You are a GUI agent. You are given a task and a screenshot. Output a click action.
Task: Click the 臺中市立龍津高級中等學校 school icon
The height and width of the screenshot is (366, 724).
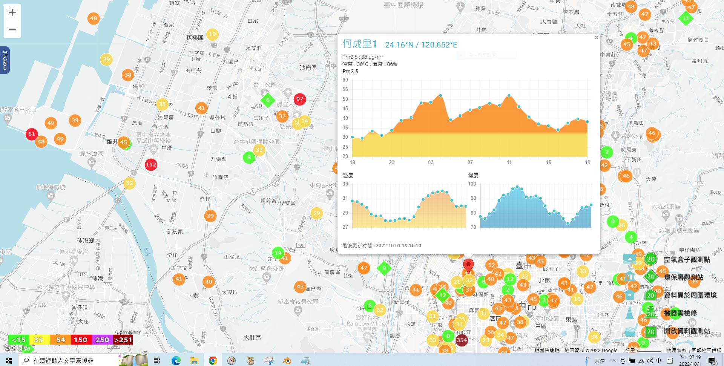click(153, 149)
